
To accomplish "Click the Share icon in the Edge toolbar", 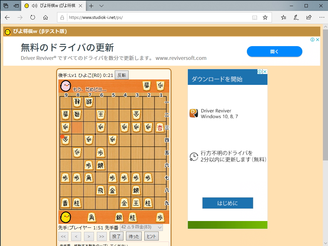I will point(308,17).
